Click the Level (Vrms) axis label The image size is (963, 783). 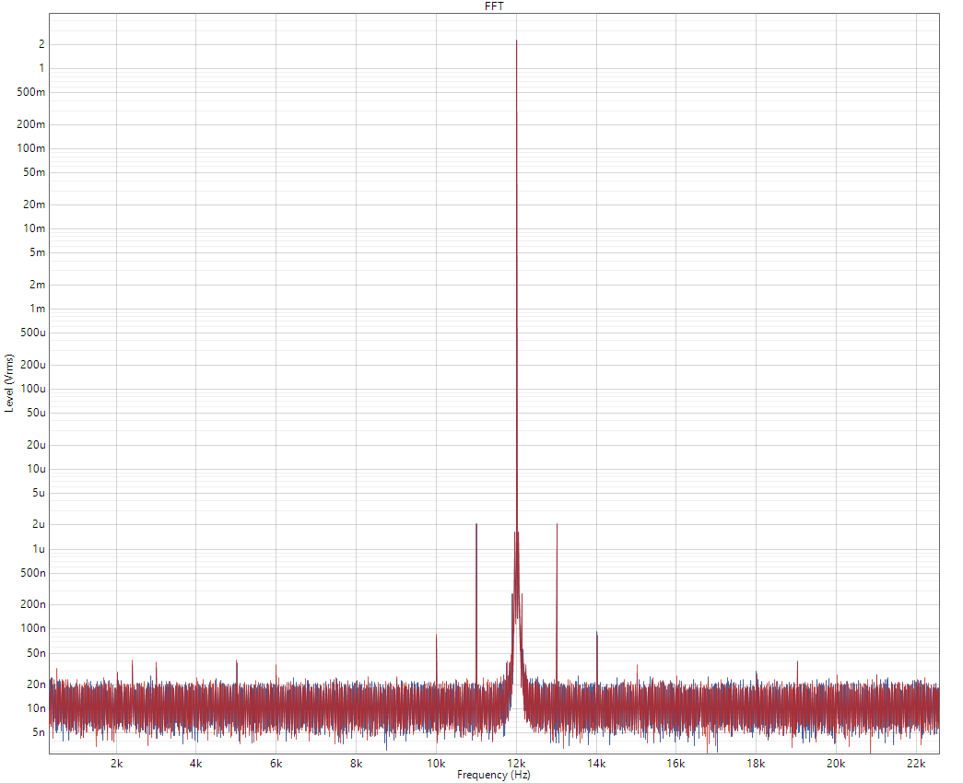coord(8,383)
